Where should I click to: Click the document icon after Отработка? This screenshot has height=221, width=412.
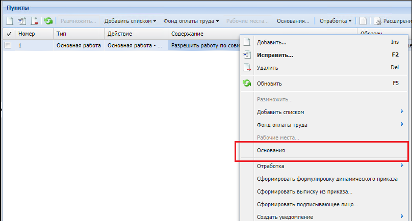[363, 21]
